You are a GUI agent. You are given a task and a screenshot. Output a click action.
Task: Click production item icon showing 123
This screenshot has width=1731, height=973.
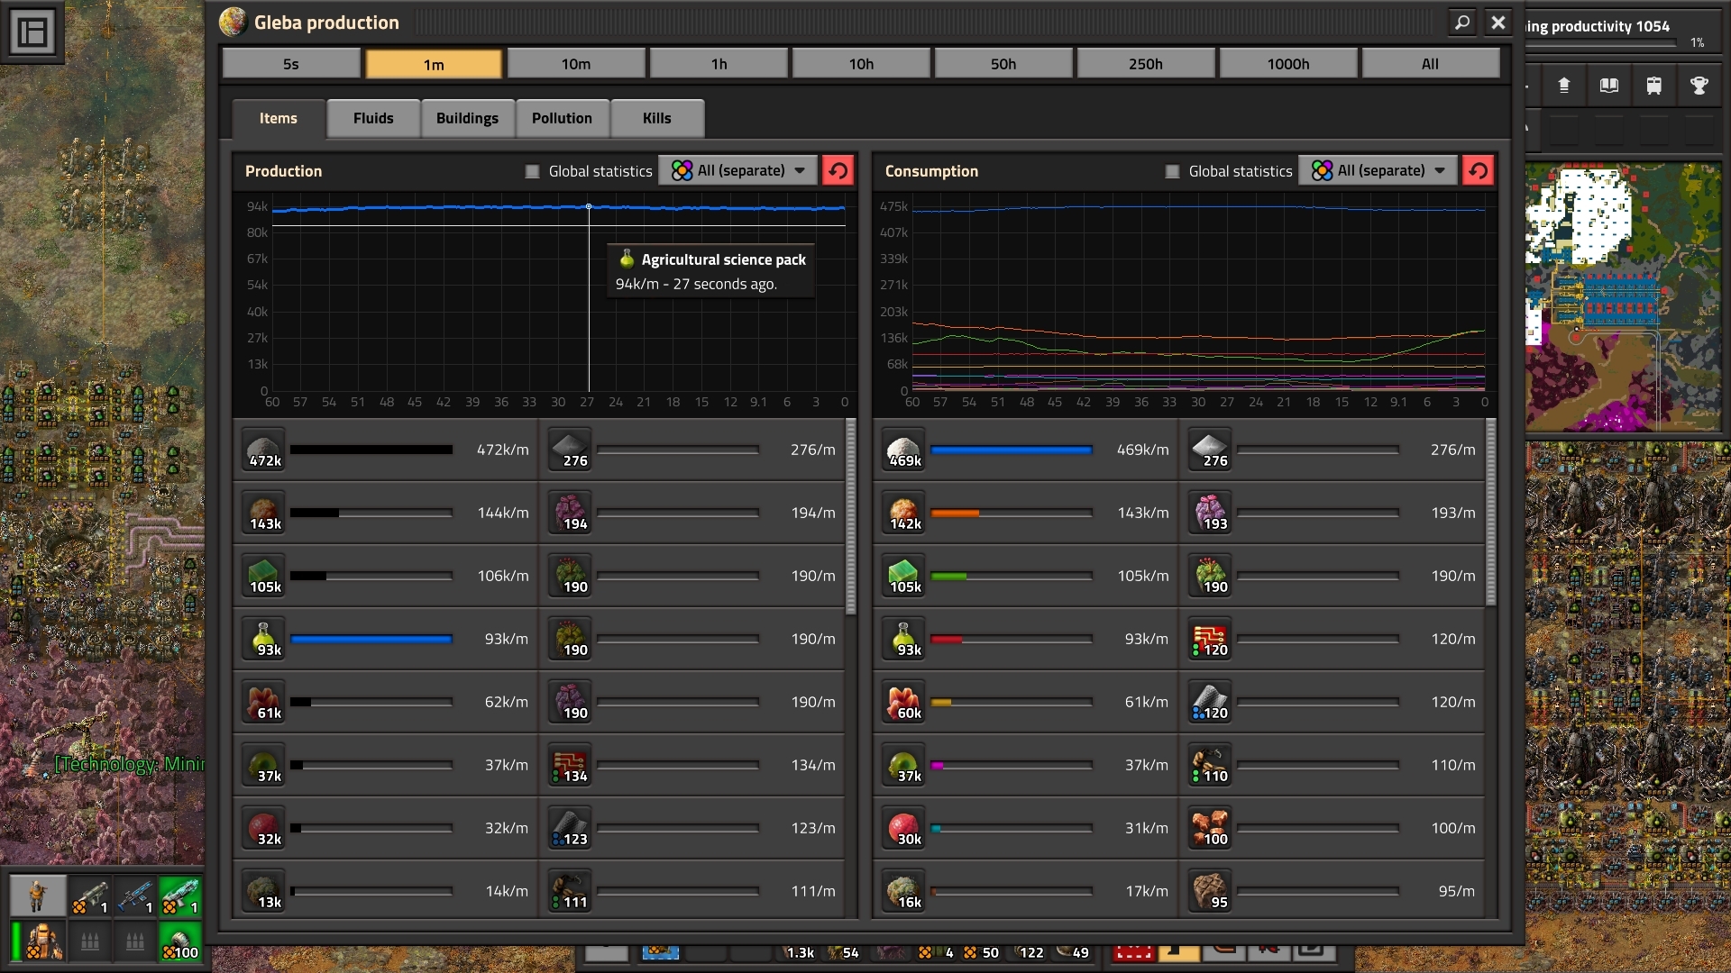coord(570,828)
